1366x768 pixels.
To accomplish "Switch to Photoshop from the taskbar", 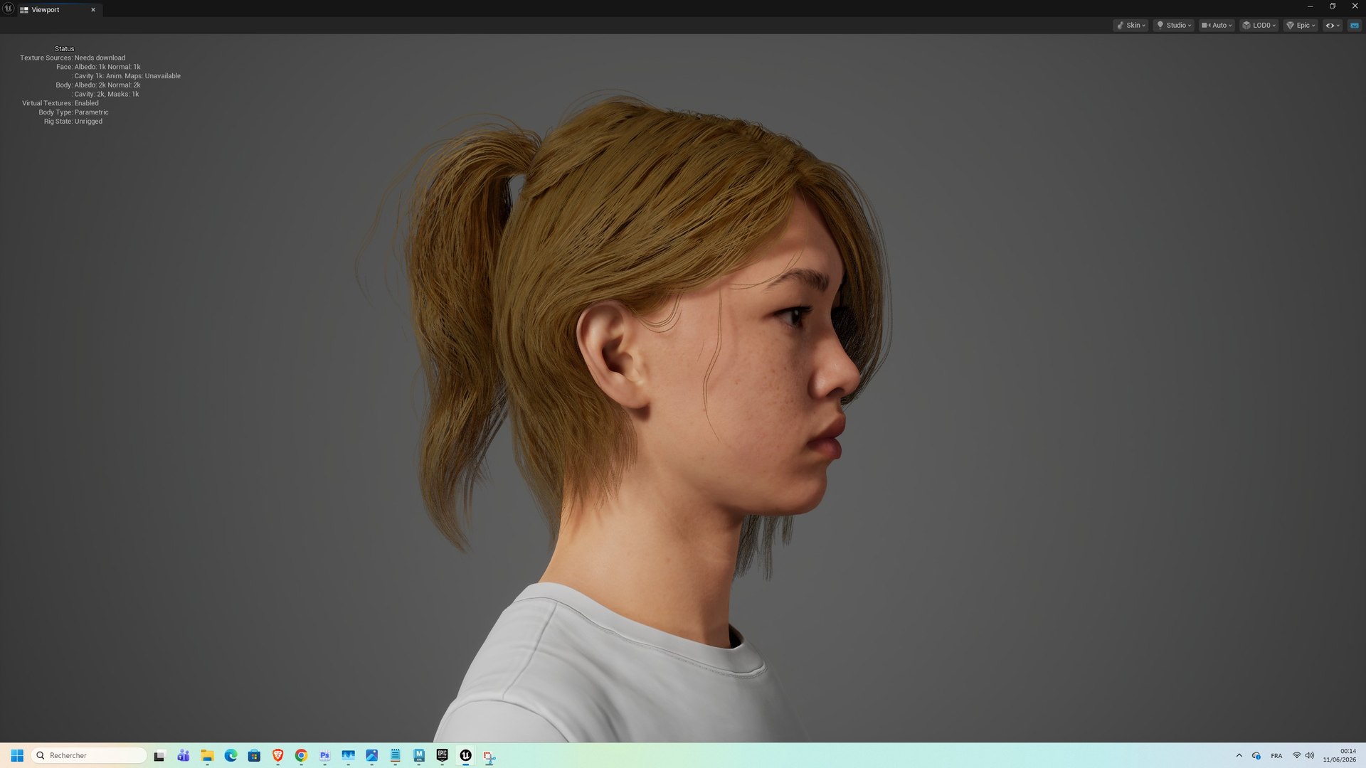I will [324, 755].
